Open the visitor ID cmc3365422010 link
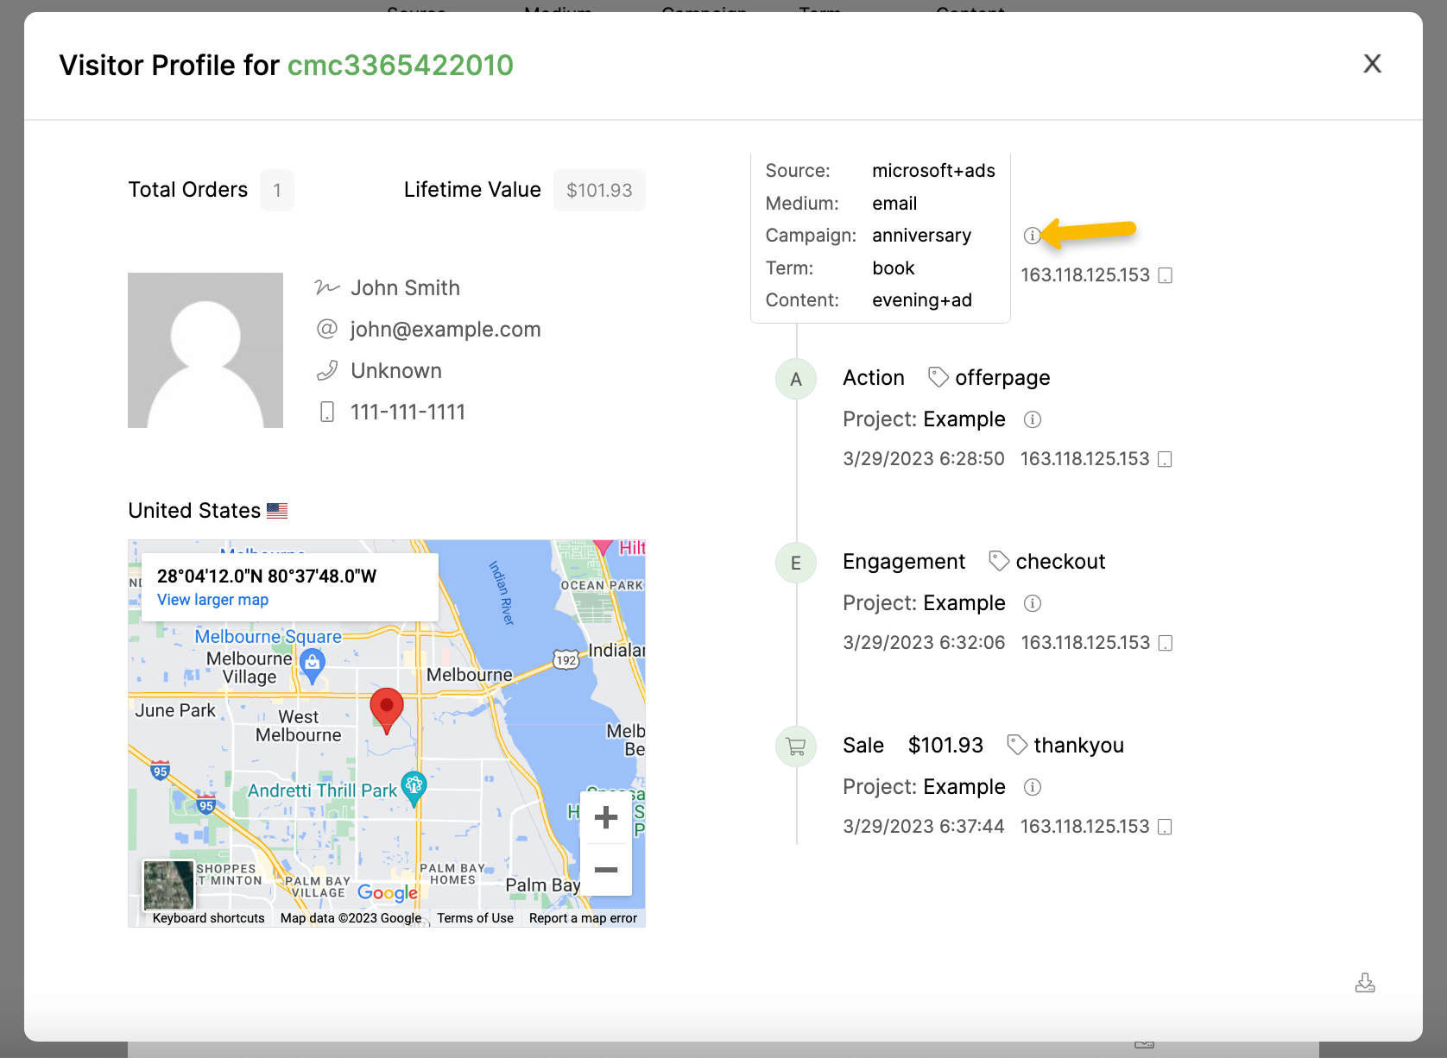 [400, 66]
